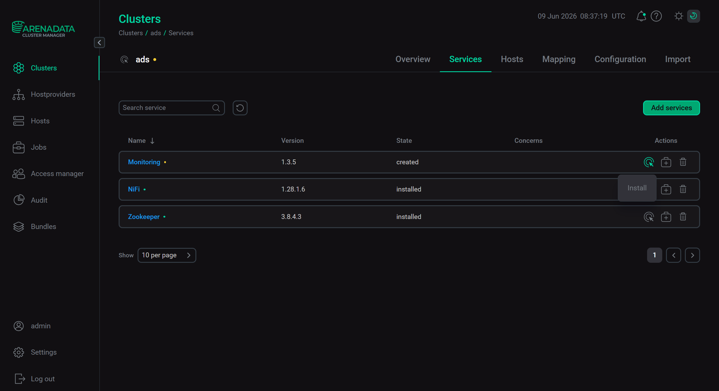Sort by Name column arrow
Viewport: 719px width, 391px height.
pyautogui.click(x=152, y=141)
